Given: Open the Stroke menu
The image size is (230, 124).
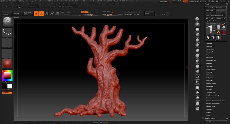Looking at the screenshot, I should pyautogui.click(x=88, y=4).
